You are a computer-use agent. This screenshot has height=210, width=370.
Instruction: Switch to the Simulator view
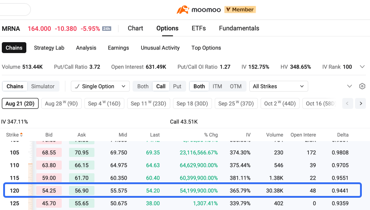coord(43,86)
